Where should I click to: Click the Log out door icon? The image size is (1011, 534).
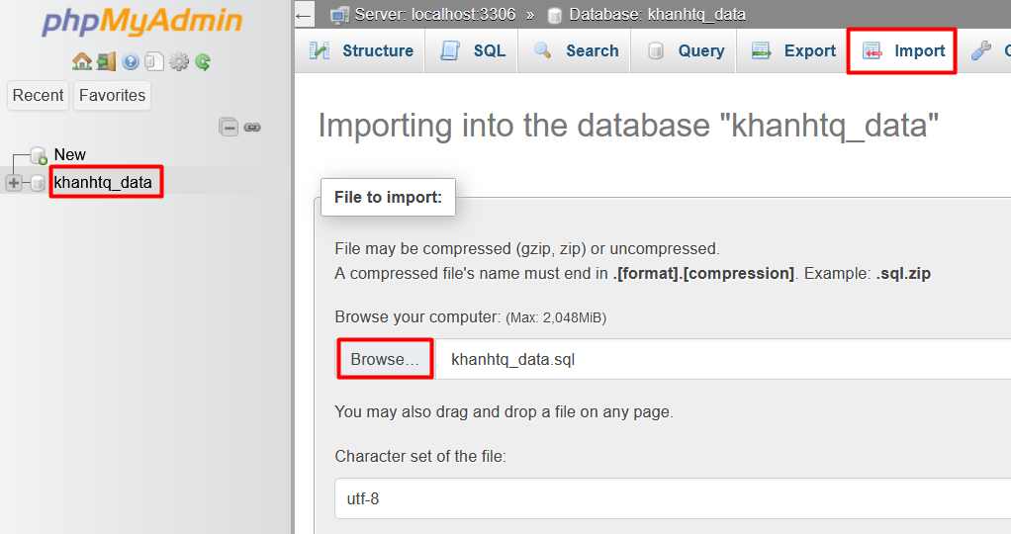(106, 61)
